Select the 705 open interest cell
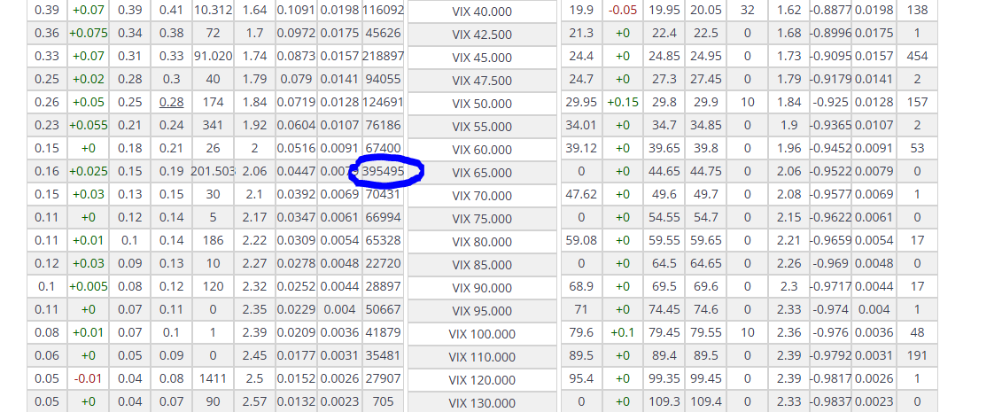1002x412 pixels. (383, 401)
